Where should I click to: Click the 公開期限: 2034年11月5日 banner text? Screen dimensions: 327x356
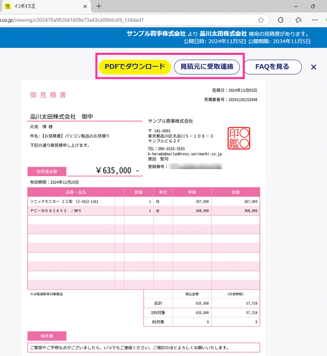(x=279, y=41)
